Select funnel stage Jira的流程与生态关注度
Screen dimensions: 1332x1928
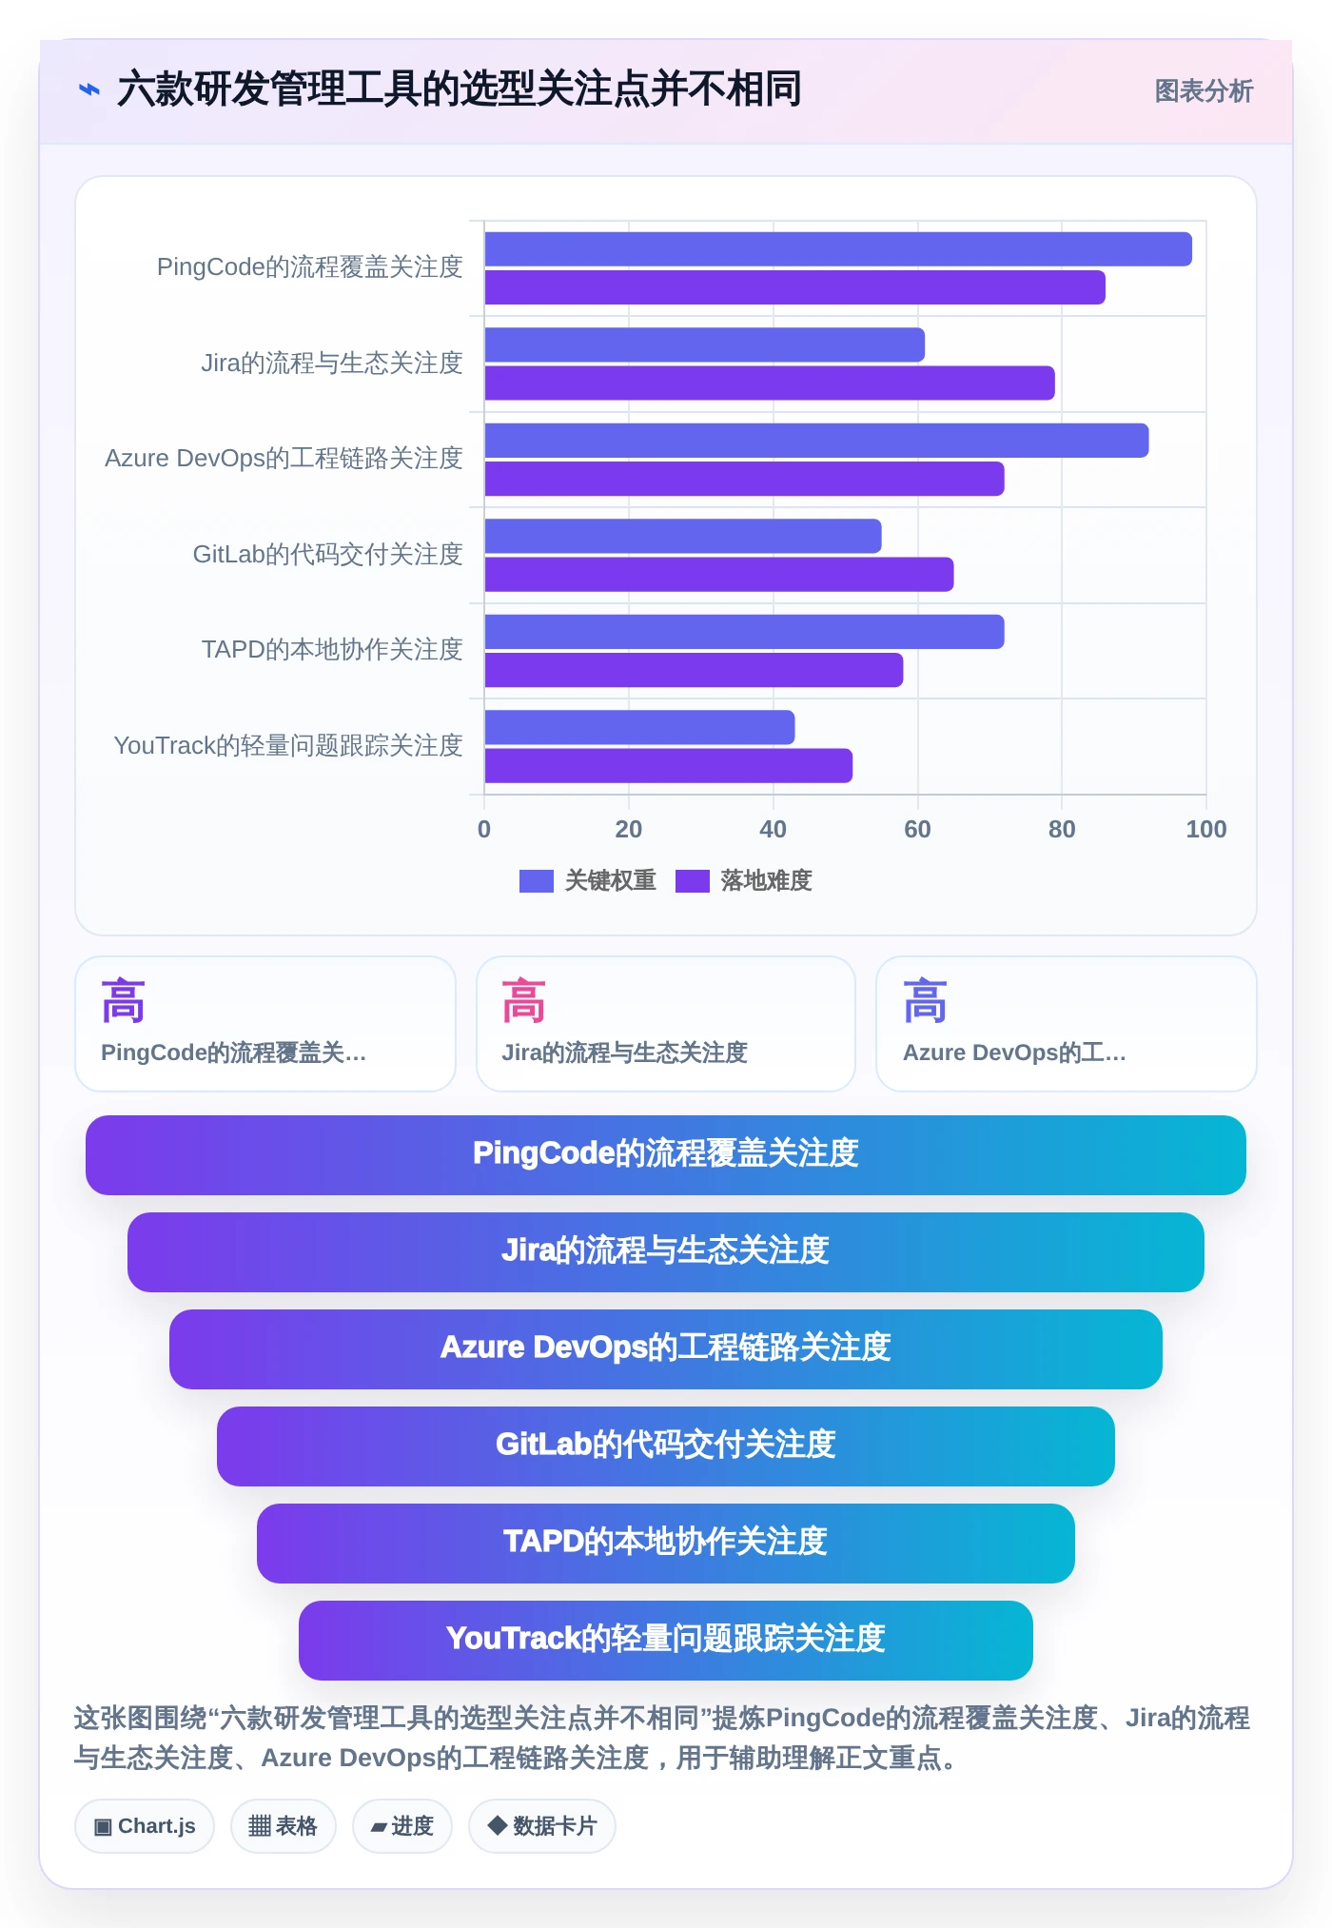coord(666,1252)
